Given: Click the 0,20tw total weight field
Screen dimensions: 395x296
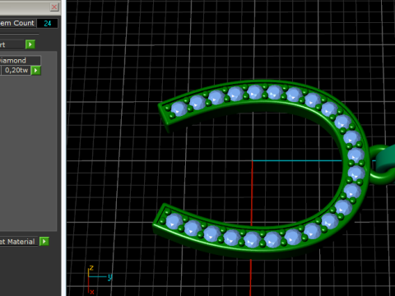Looking at the screenshot, I should (x=16, y=71).
